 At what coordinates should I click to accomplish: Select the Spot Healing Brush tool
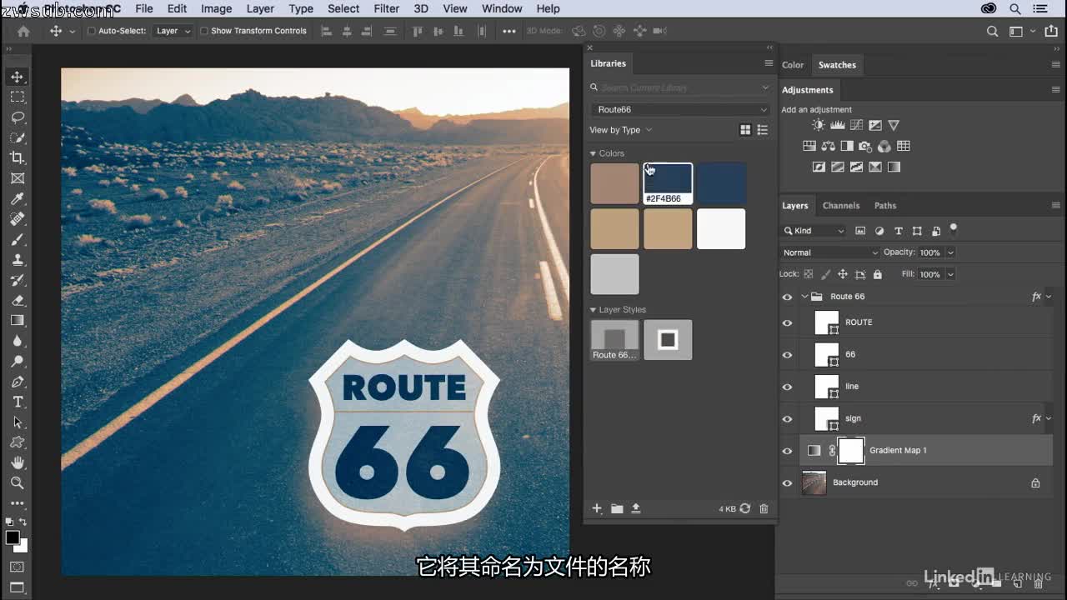[x=18, y=219]
